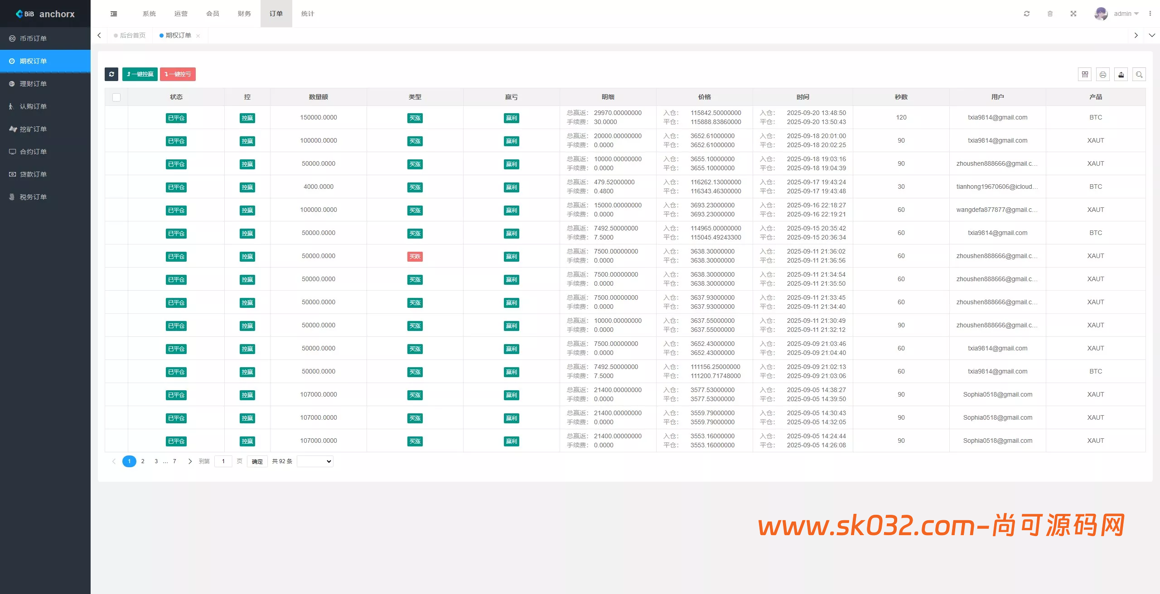
Task: Open the 后台首页 tab
Action: (x=132, y=35)
